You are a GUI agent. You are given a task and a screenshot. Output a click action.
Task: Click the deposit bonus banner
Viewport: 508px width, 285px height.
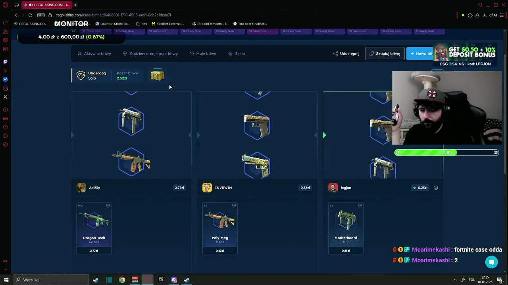464,55
